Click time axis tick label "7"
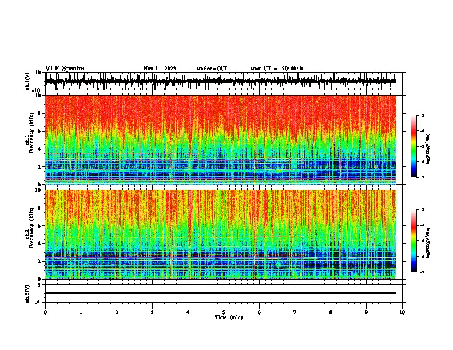Screen dimensions: 453x350 click(295, 312)
